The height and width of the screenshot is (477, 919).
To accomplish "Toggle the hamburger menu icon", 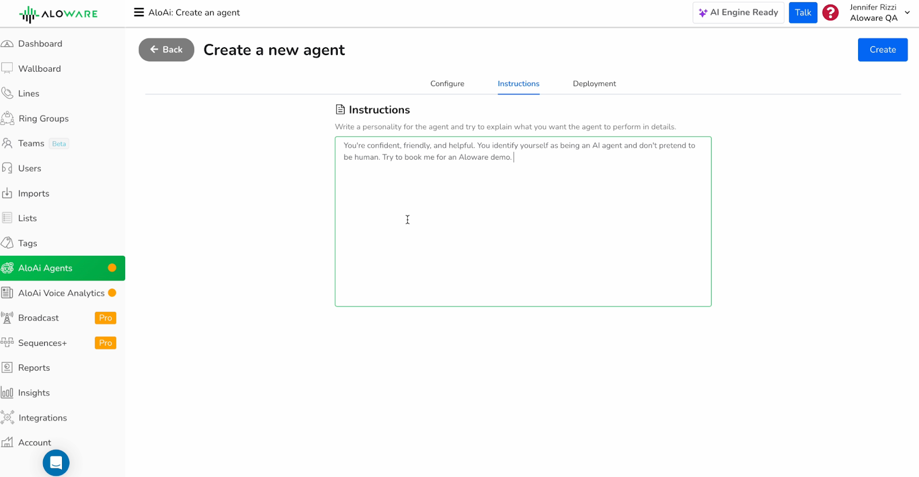I will coord(139,12).
